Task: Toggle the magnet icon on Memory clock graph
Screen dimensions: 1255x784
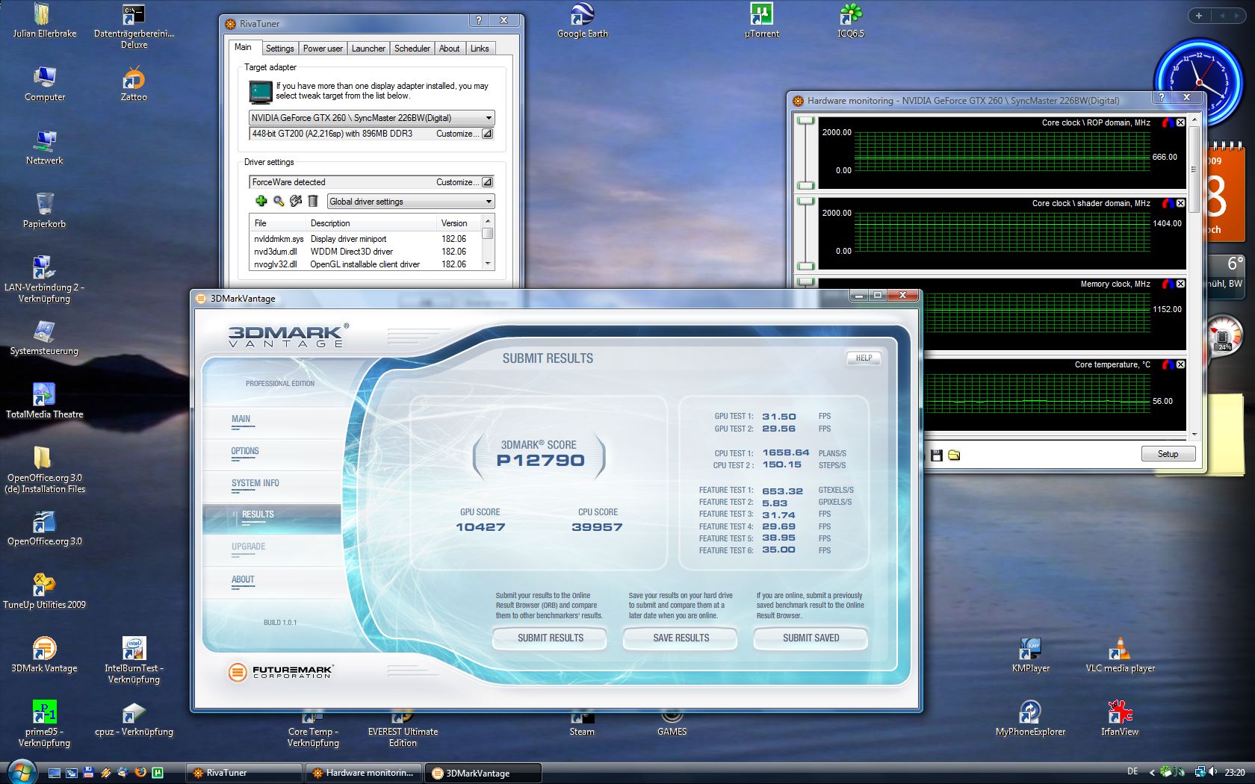Action: point(1168,284)
